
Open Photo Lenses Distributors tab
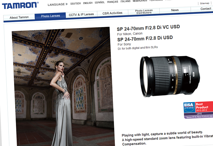144,12
